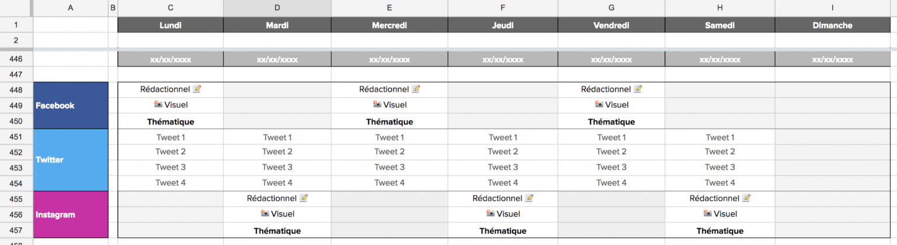Select column I by its header
897x245 pixels.
point(832,8)
